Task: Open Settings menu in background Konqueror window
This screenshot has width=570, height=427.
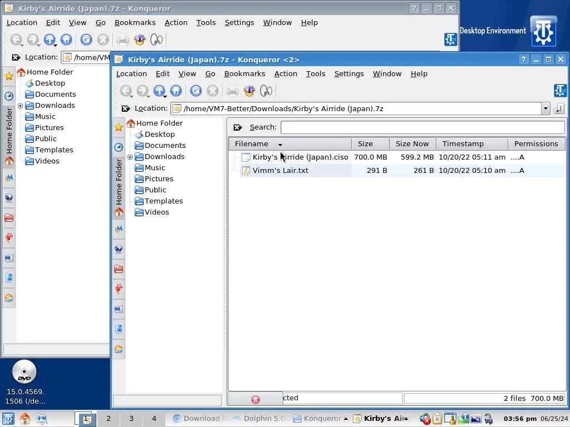Action: click(239, 22)
